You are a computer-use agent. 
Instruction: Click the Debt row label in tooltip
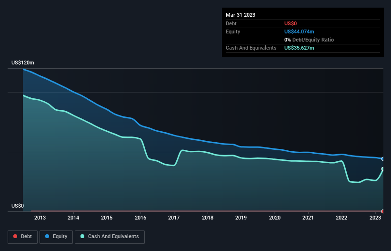pyautogui.click(x=231, y=23)
